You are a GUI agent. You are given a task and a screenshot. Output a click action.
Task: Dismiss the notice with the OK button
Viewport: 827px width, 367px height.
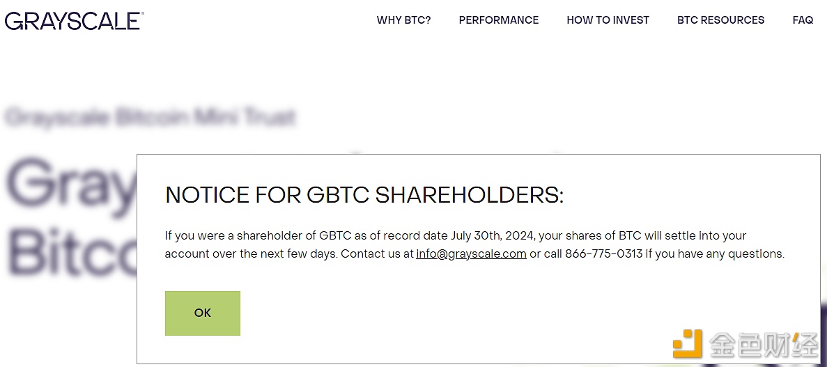(203, 313)
